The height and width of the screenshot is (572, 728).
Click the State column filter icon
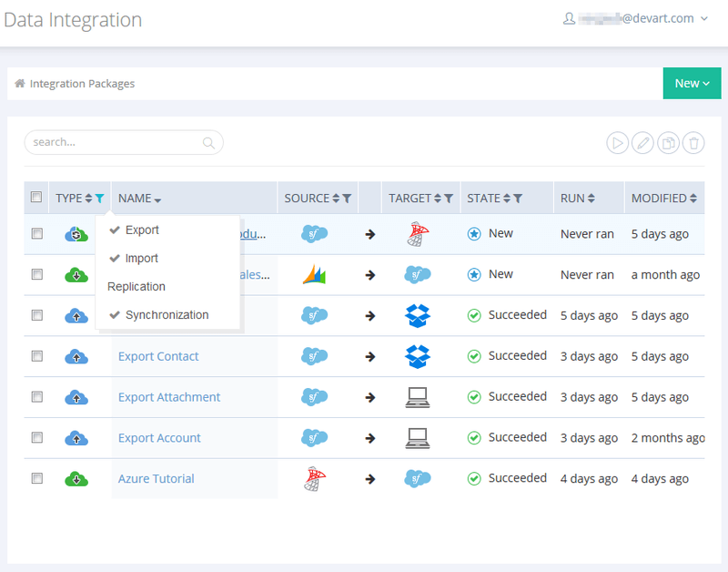518,199
